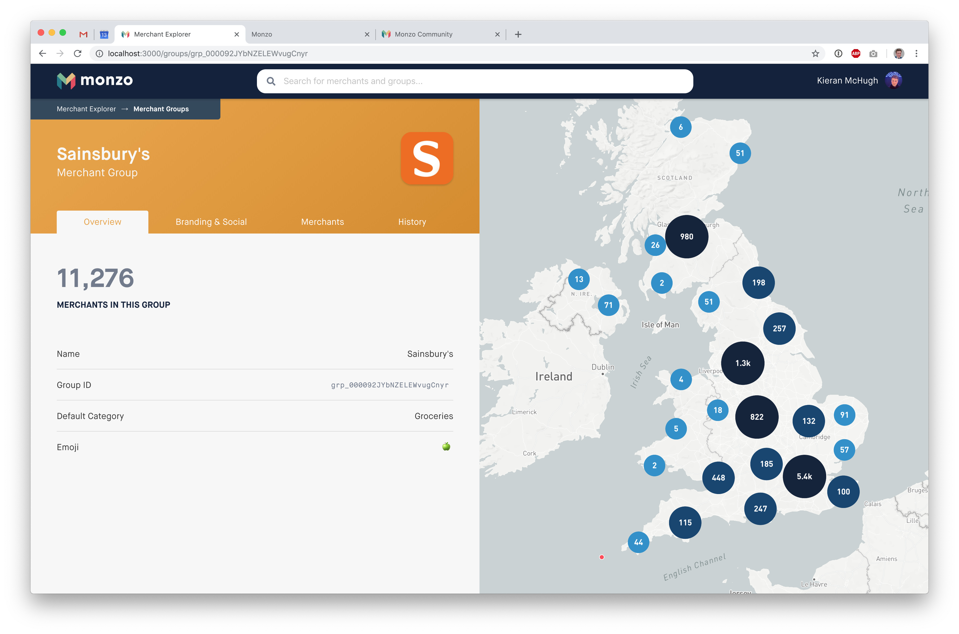The width and height of the screenshot is (959, 634).
Task: Click the search magnifier icon
Action: (271, 81)
